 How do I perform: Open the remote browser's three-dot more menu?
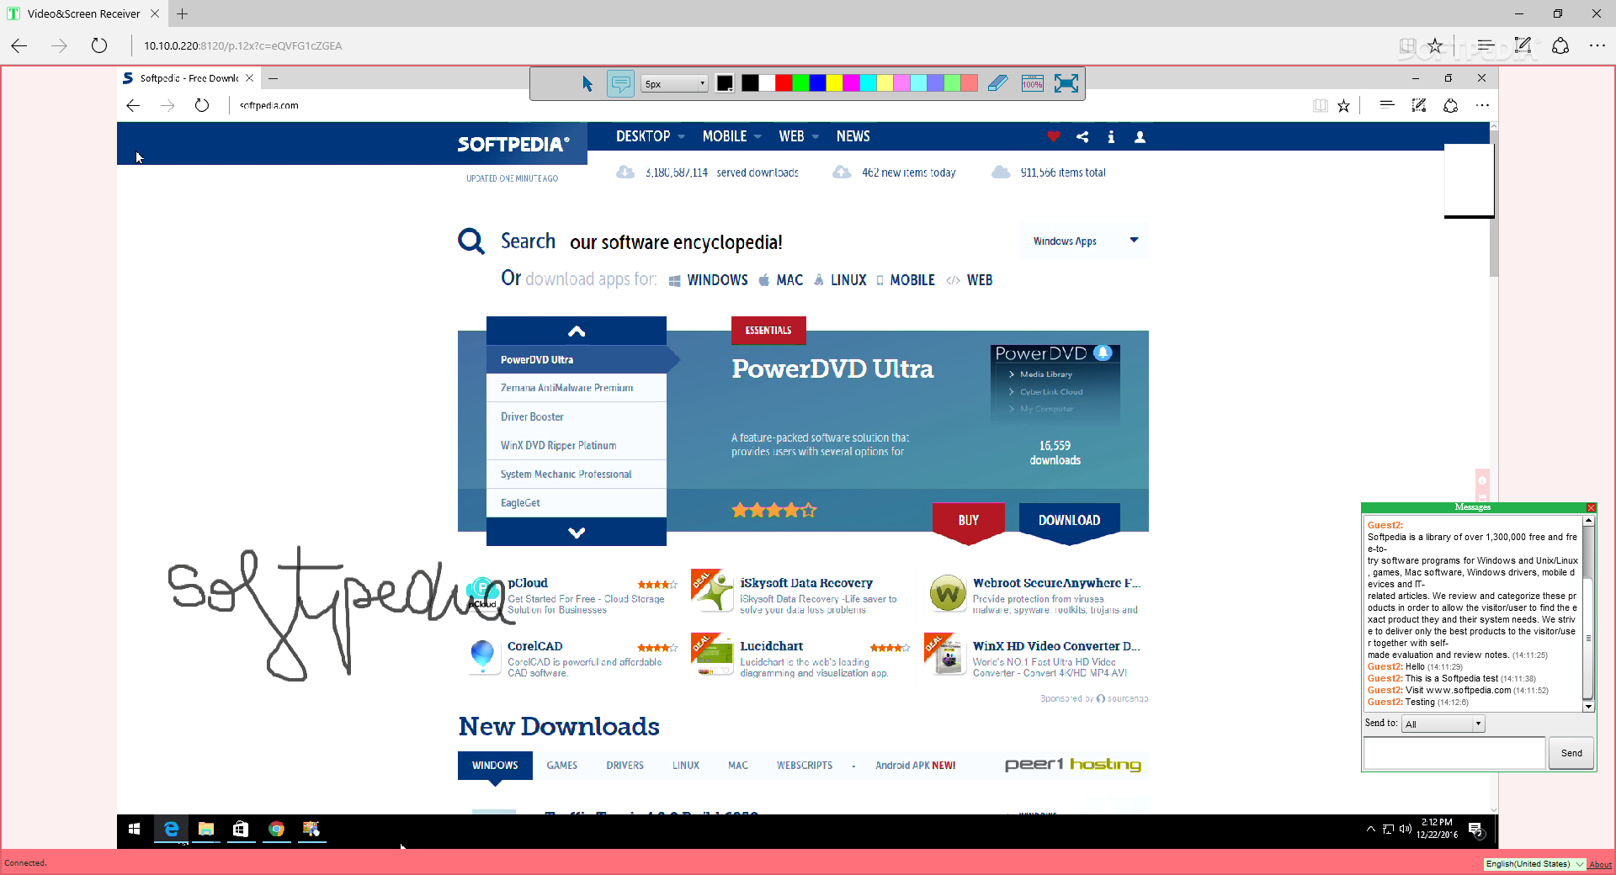coord(1483,105)
